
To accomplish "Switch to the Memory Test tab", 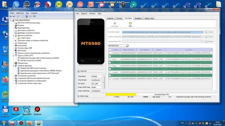I will 149,18.
